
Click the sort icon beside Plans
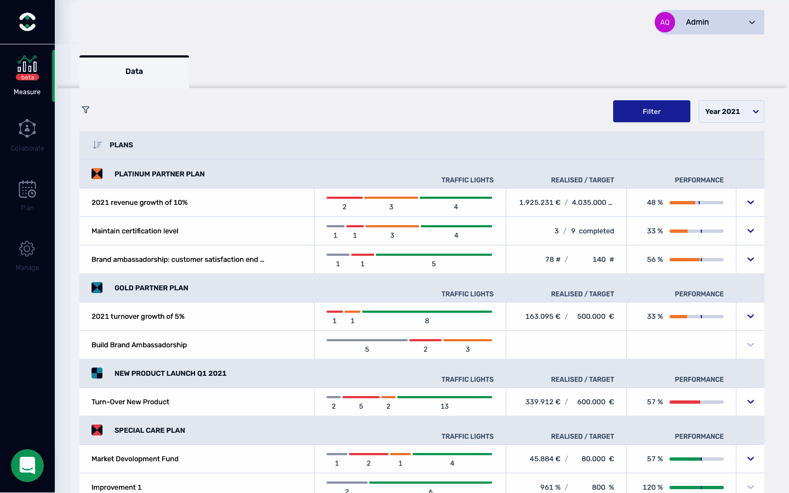(97, 145)
